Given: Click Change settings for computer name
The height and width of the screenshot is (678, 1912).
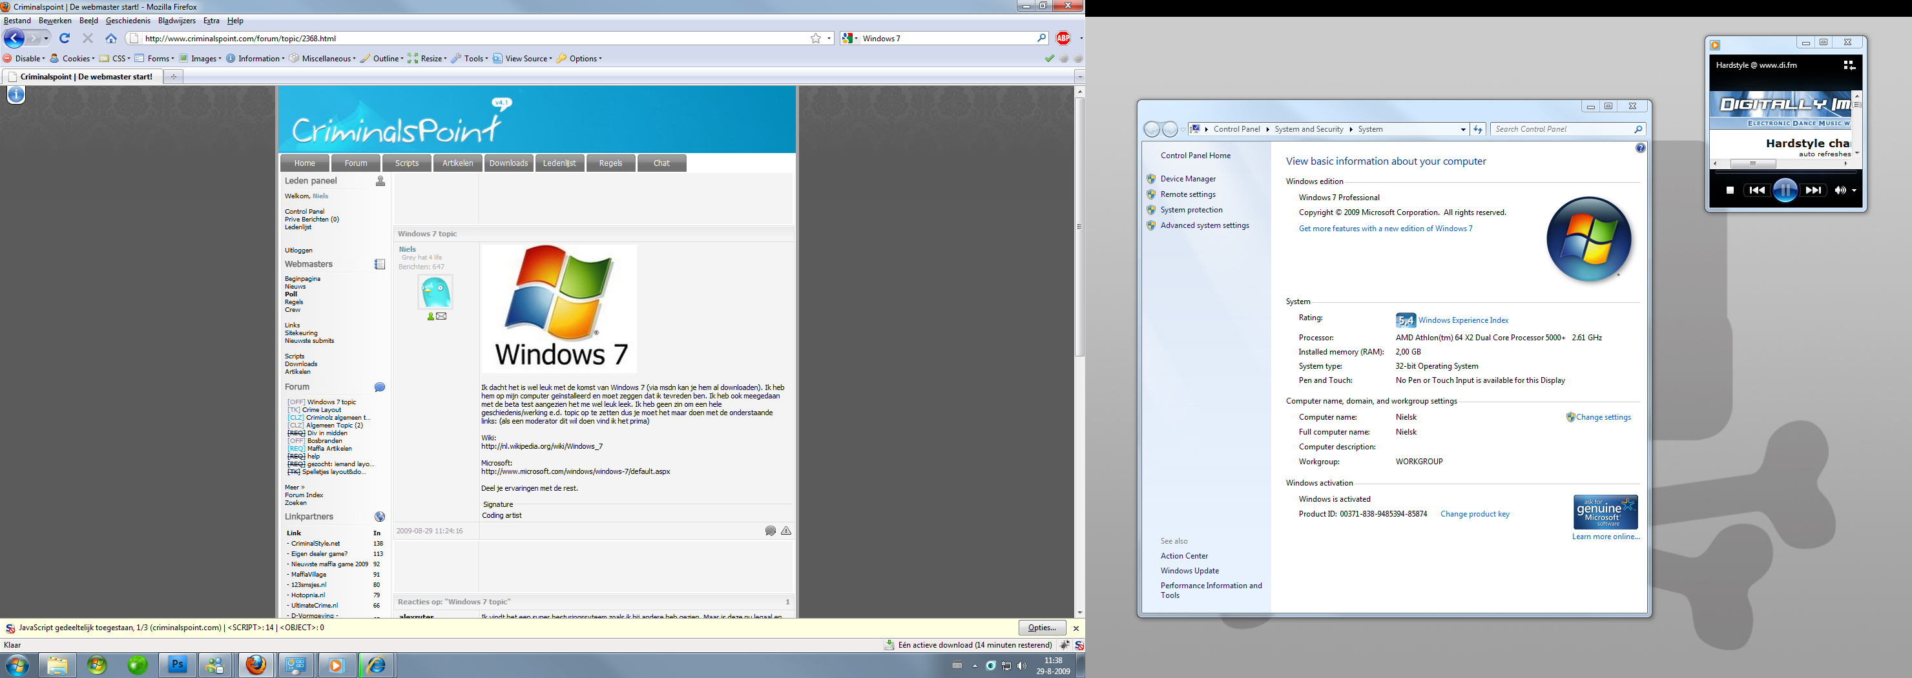Looking at the screenshot, I should (1603, 418).
